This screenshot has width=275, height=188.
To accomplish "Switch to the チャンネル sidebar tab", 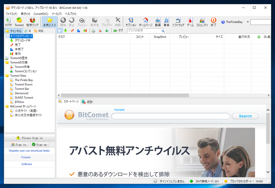I will coord(13,31).
